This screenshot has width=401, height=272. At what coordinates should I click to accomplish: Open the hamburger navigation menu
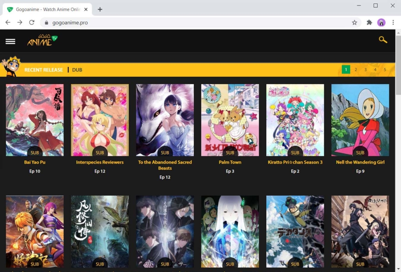pos(10,41)
